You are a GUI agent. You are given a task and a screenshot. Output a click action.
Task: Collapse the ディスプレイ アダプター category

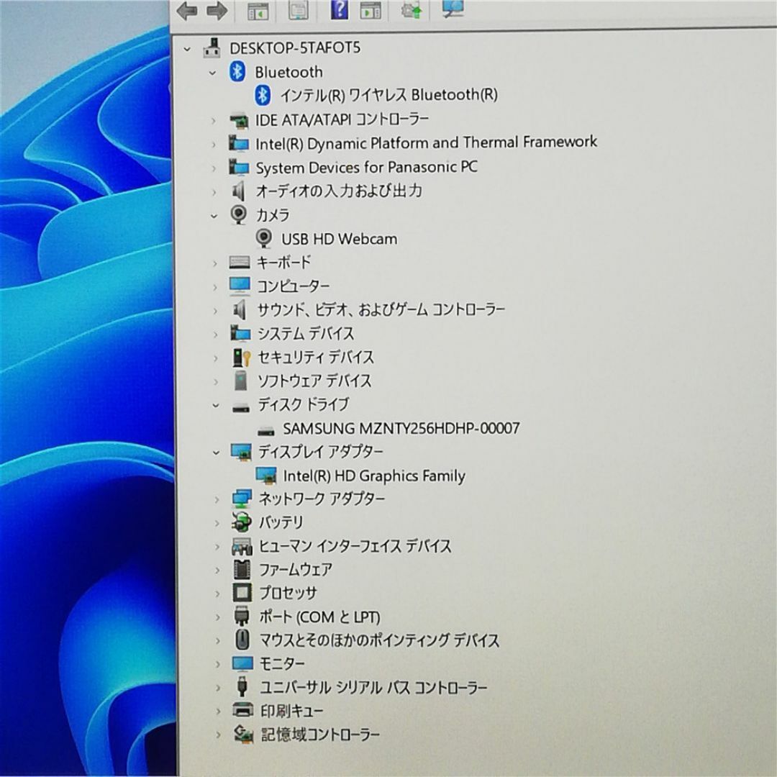tap(216, 453)
